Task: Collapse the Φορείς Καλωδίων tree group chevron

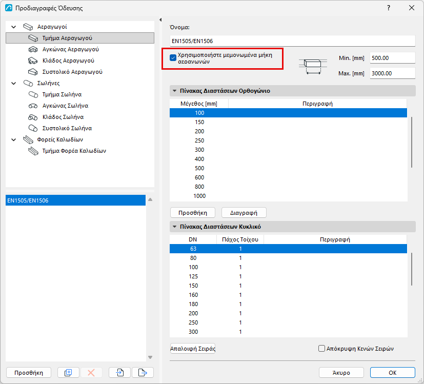Action: pos(13,139)
